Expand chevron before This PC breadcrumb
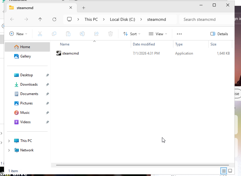 (x=78, y=19)
